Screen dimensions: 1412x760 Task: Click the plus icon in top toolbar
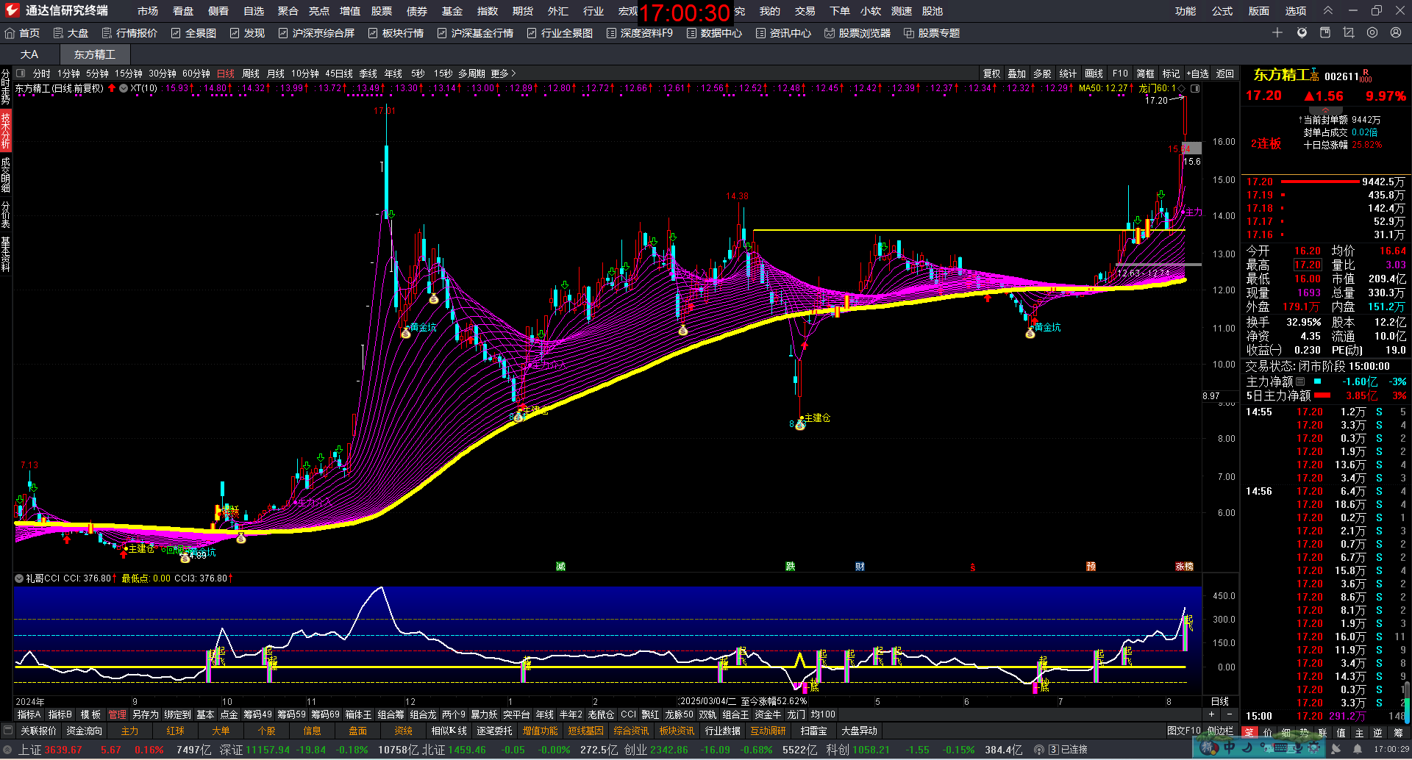tap(1277, 32)
